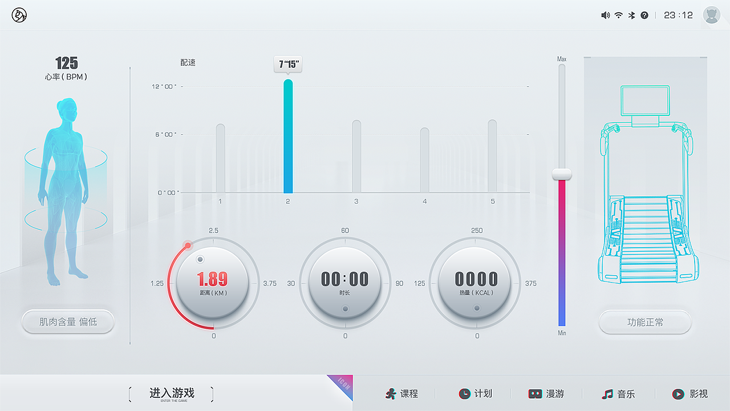730x411 pixels.
Task: Open the 计划 tab label
Action: (x=483, y=394)
